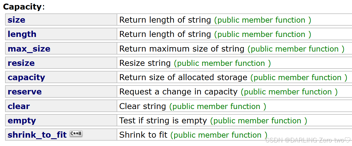Click the clear function link
Screen dimensions: 352x146
[x=19, y=106]
